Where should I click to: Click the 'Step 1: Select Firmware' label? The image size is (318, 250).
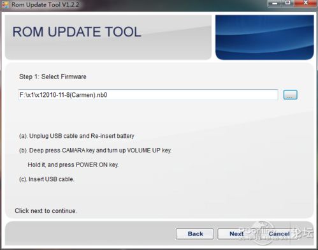click(x=53, y=77)
